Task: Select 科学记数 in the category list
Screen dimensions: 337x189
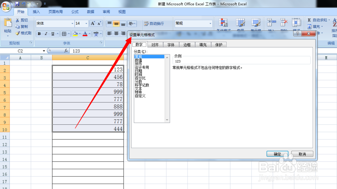Action: tap(142, 85)
